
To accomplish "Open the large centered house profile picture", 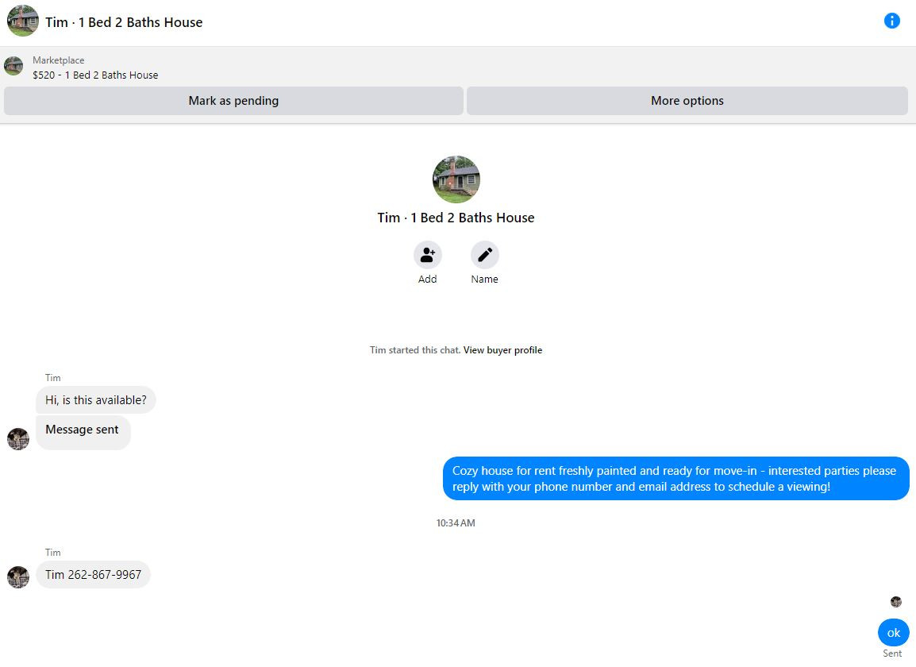I will [456, 179].
